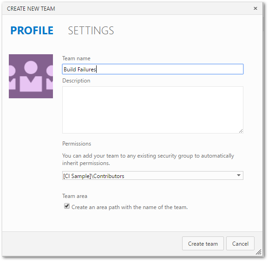
Task: Cancel the new team dialog
Action: [240, 243]
